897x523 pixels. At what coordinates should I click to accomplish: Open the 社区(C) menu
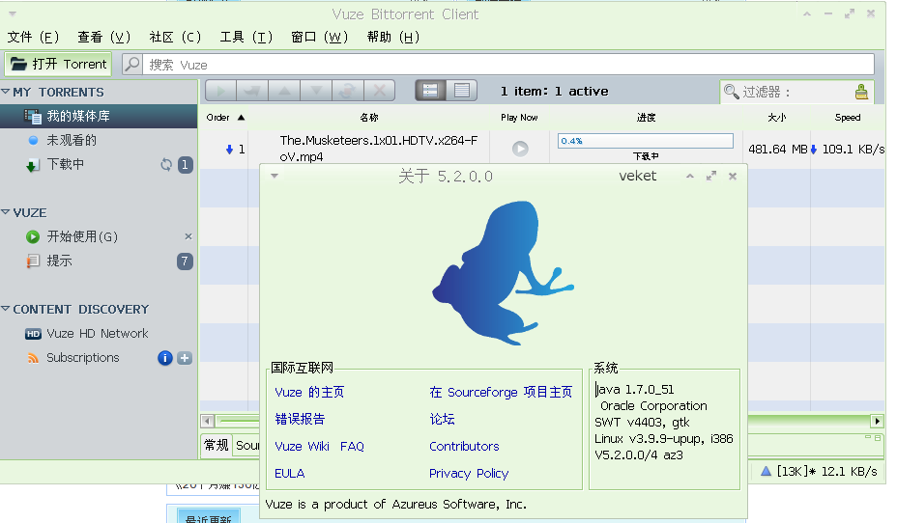[175, 37]
